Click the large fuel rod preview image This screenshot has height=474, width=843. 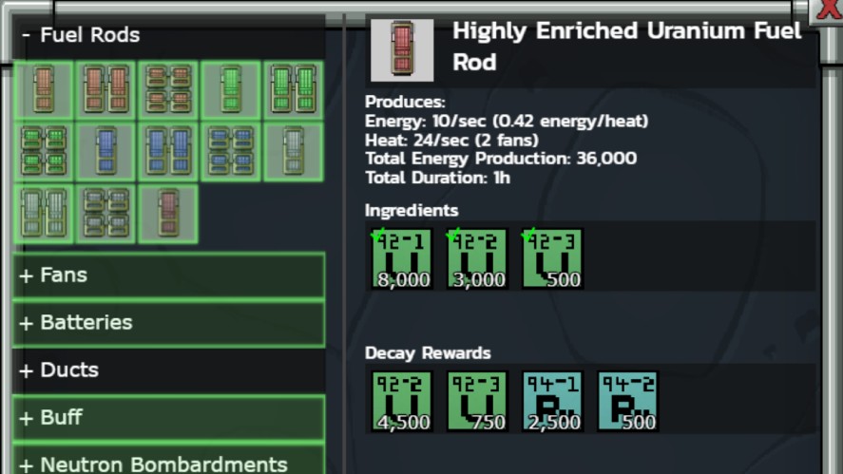tap(402, 50)
